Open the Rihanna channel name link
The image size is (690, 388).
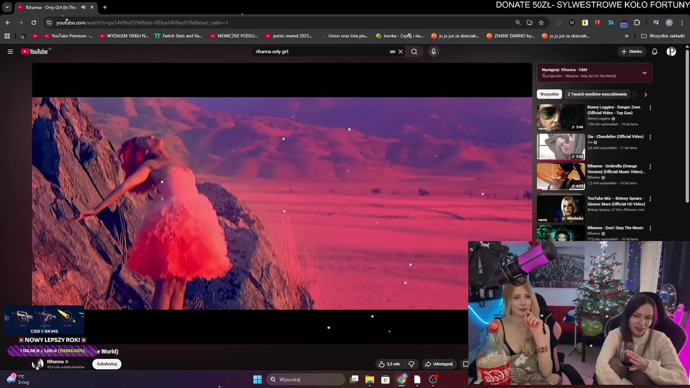click(56, 362)
